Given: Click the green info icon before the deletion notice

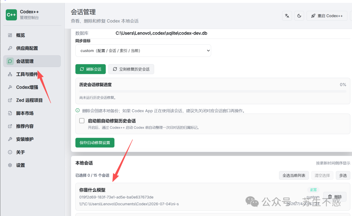Looking at the screenshot, I should (78, 111).
